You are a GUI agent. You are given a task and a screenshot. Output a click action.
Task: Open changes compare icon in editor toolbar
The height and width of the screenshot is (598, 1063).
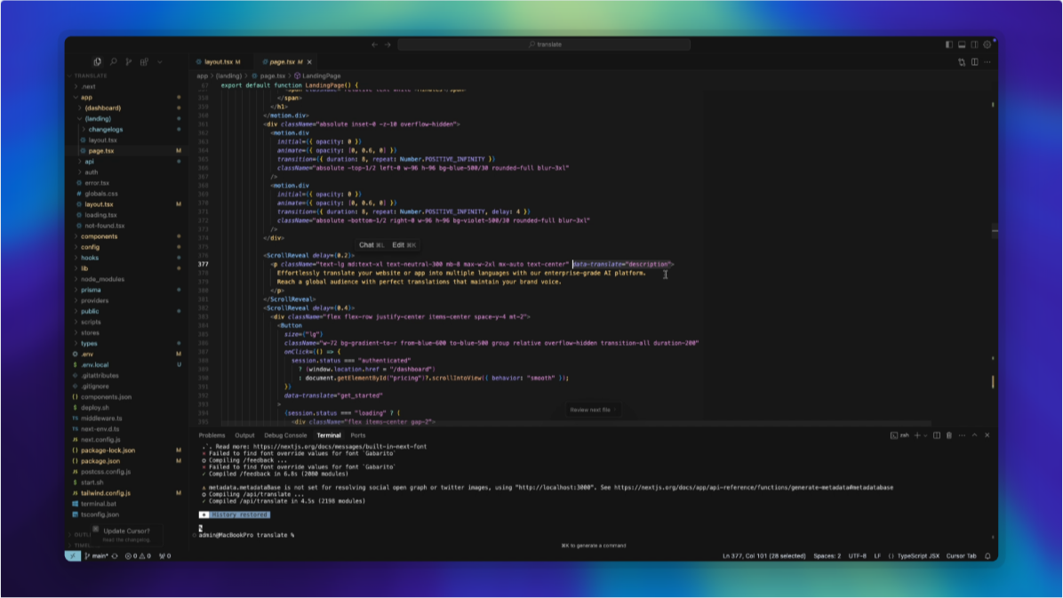click(x=962, y=61)
